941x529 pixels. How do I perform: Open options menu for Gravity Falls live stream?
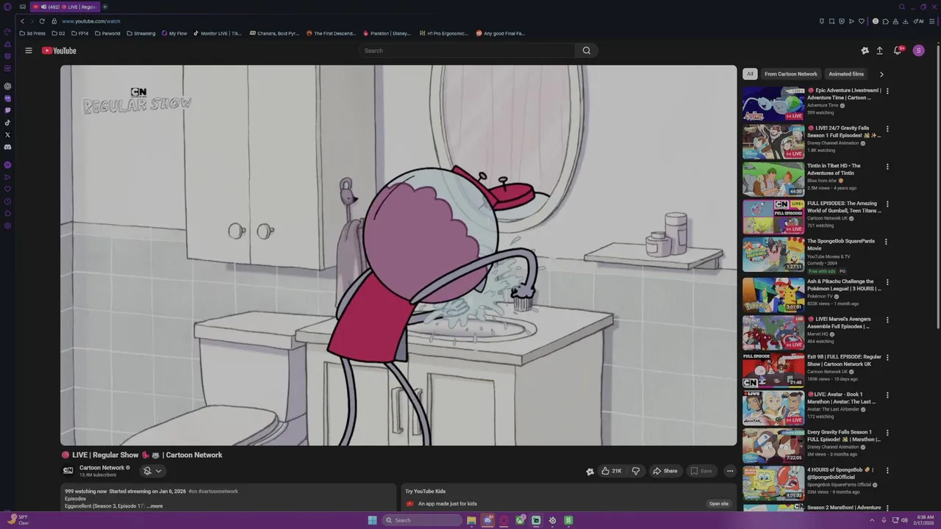tap(887, 129)
